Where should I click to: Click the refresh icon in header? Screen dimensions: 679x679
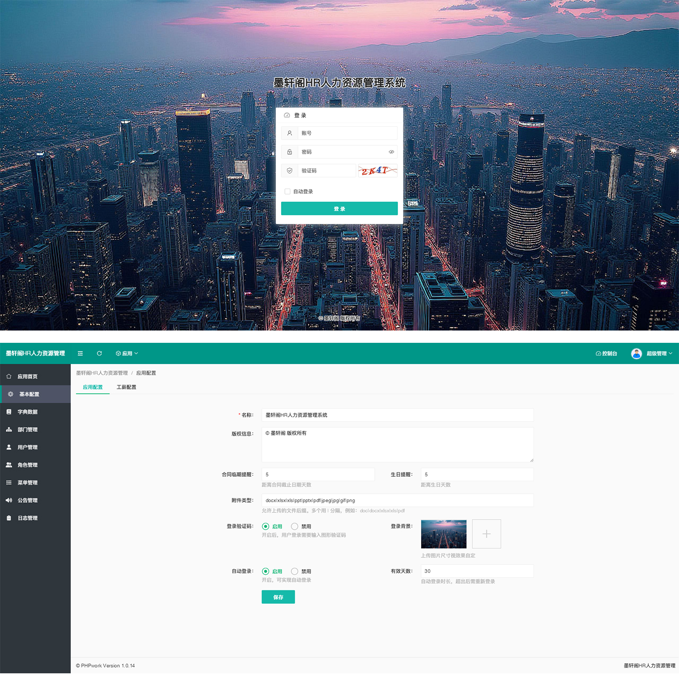(x=99, y=353)
